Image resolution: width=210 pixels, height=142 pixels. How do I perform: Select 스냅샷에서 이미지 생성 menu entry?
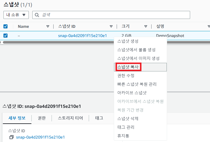[x=140, y=58]
